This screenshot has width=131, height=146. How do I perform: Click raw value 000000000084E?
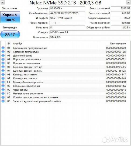pos(116,90)
